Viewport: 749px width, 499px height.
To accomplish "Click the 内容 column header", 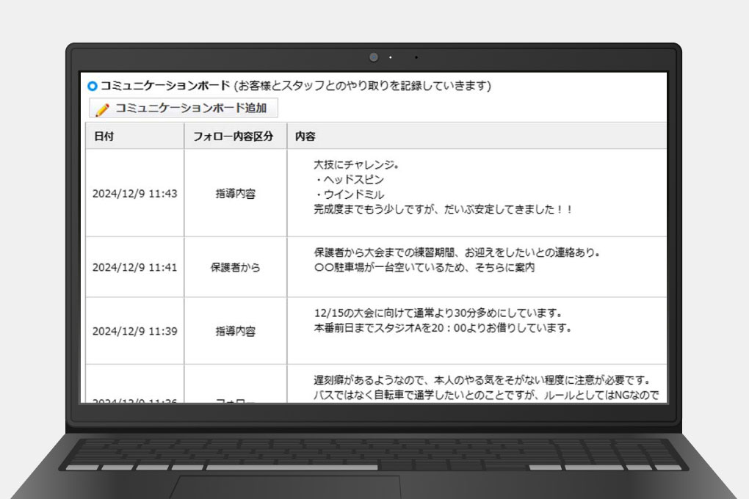I will (x=305, y=136).
